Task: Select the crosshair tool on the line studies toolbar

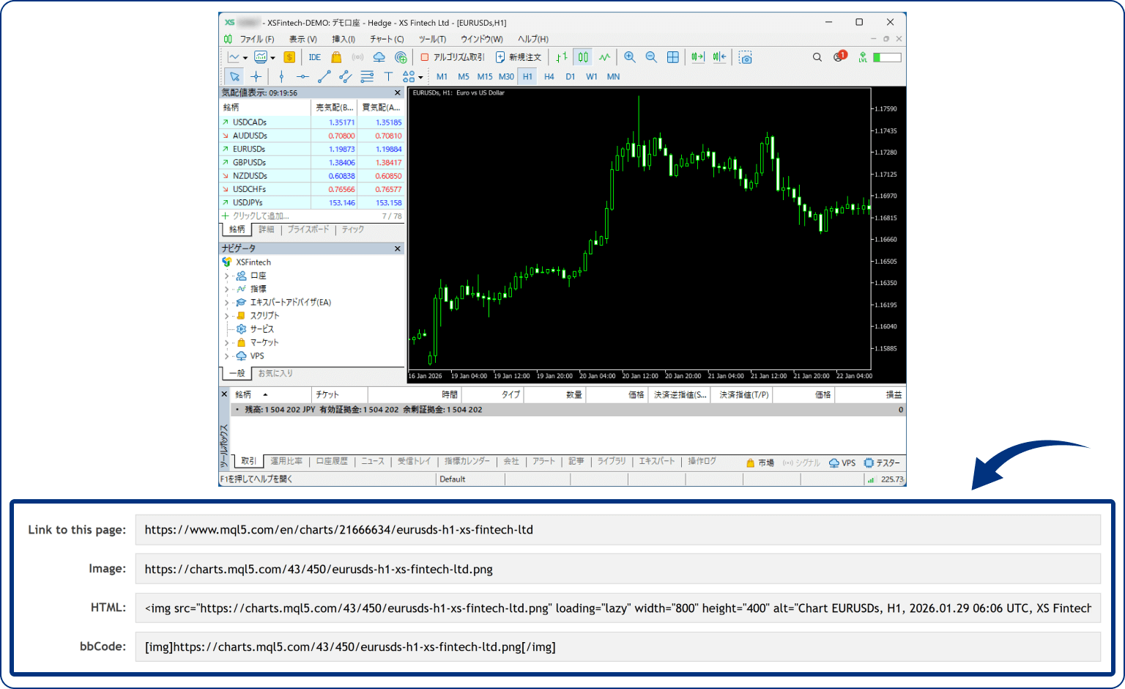Action: tap(256, 76)
